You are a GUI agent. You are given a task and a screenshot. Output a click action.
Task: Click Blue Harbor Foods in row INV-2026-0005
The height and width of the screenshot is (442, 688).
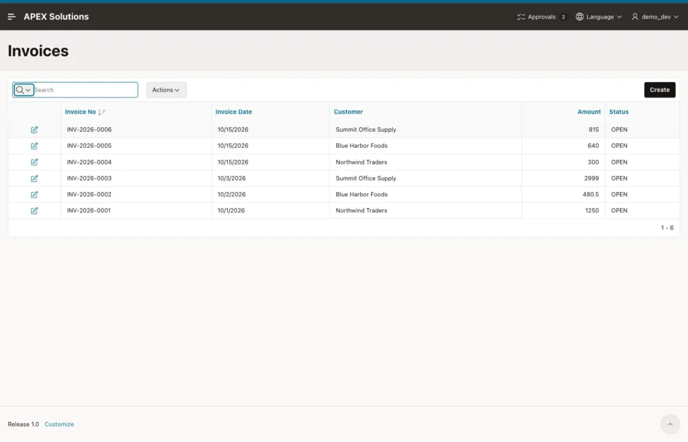point(361,146)
